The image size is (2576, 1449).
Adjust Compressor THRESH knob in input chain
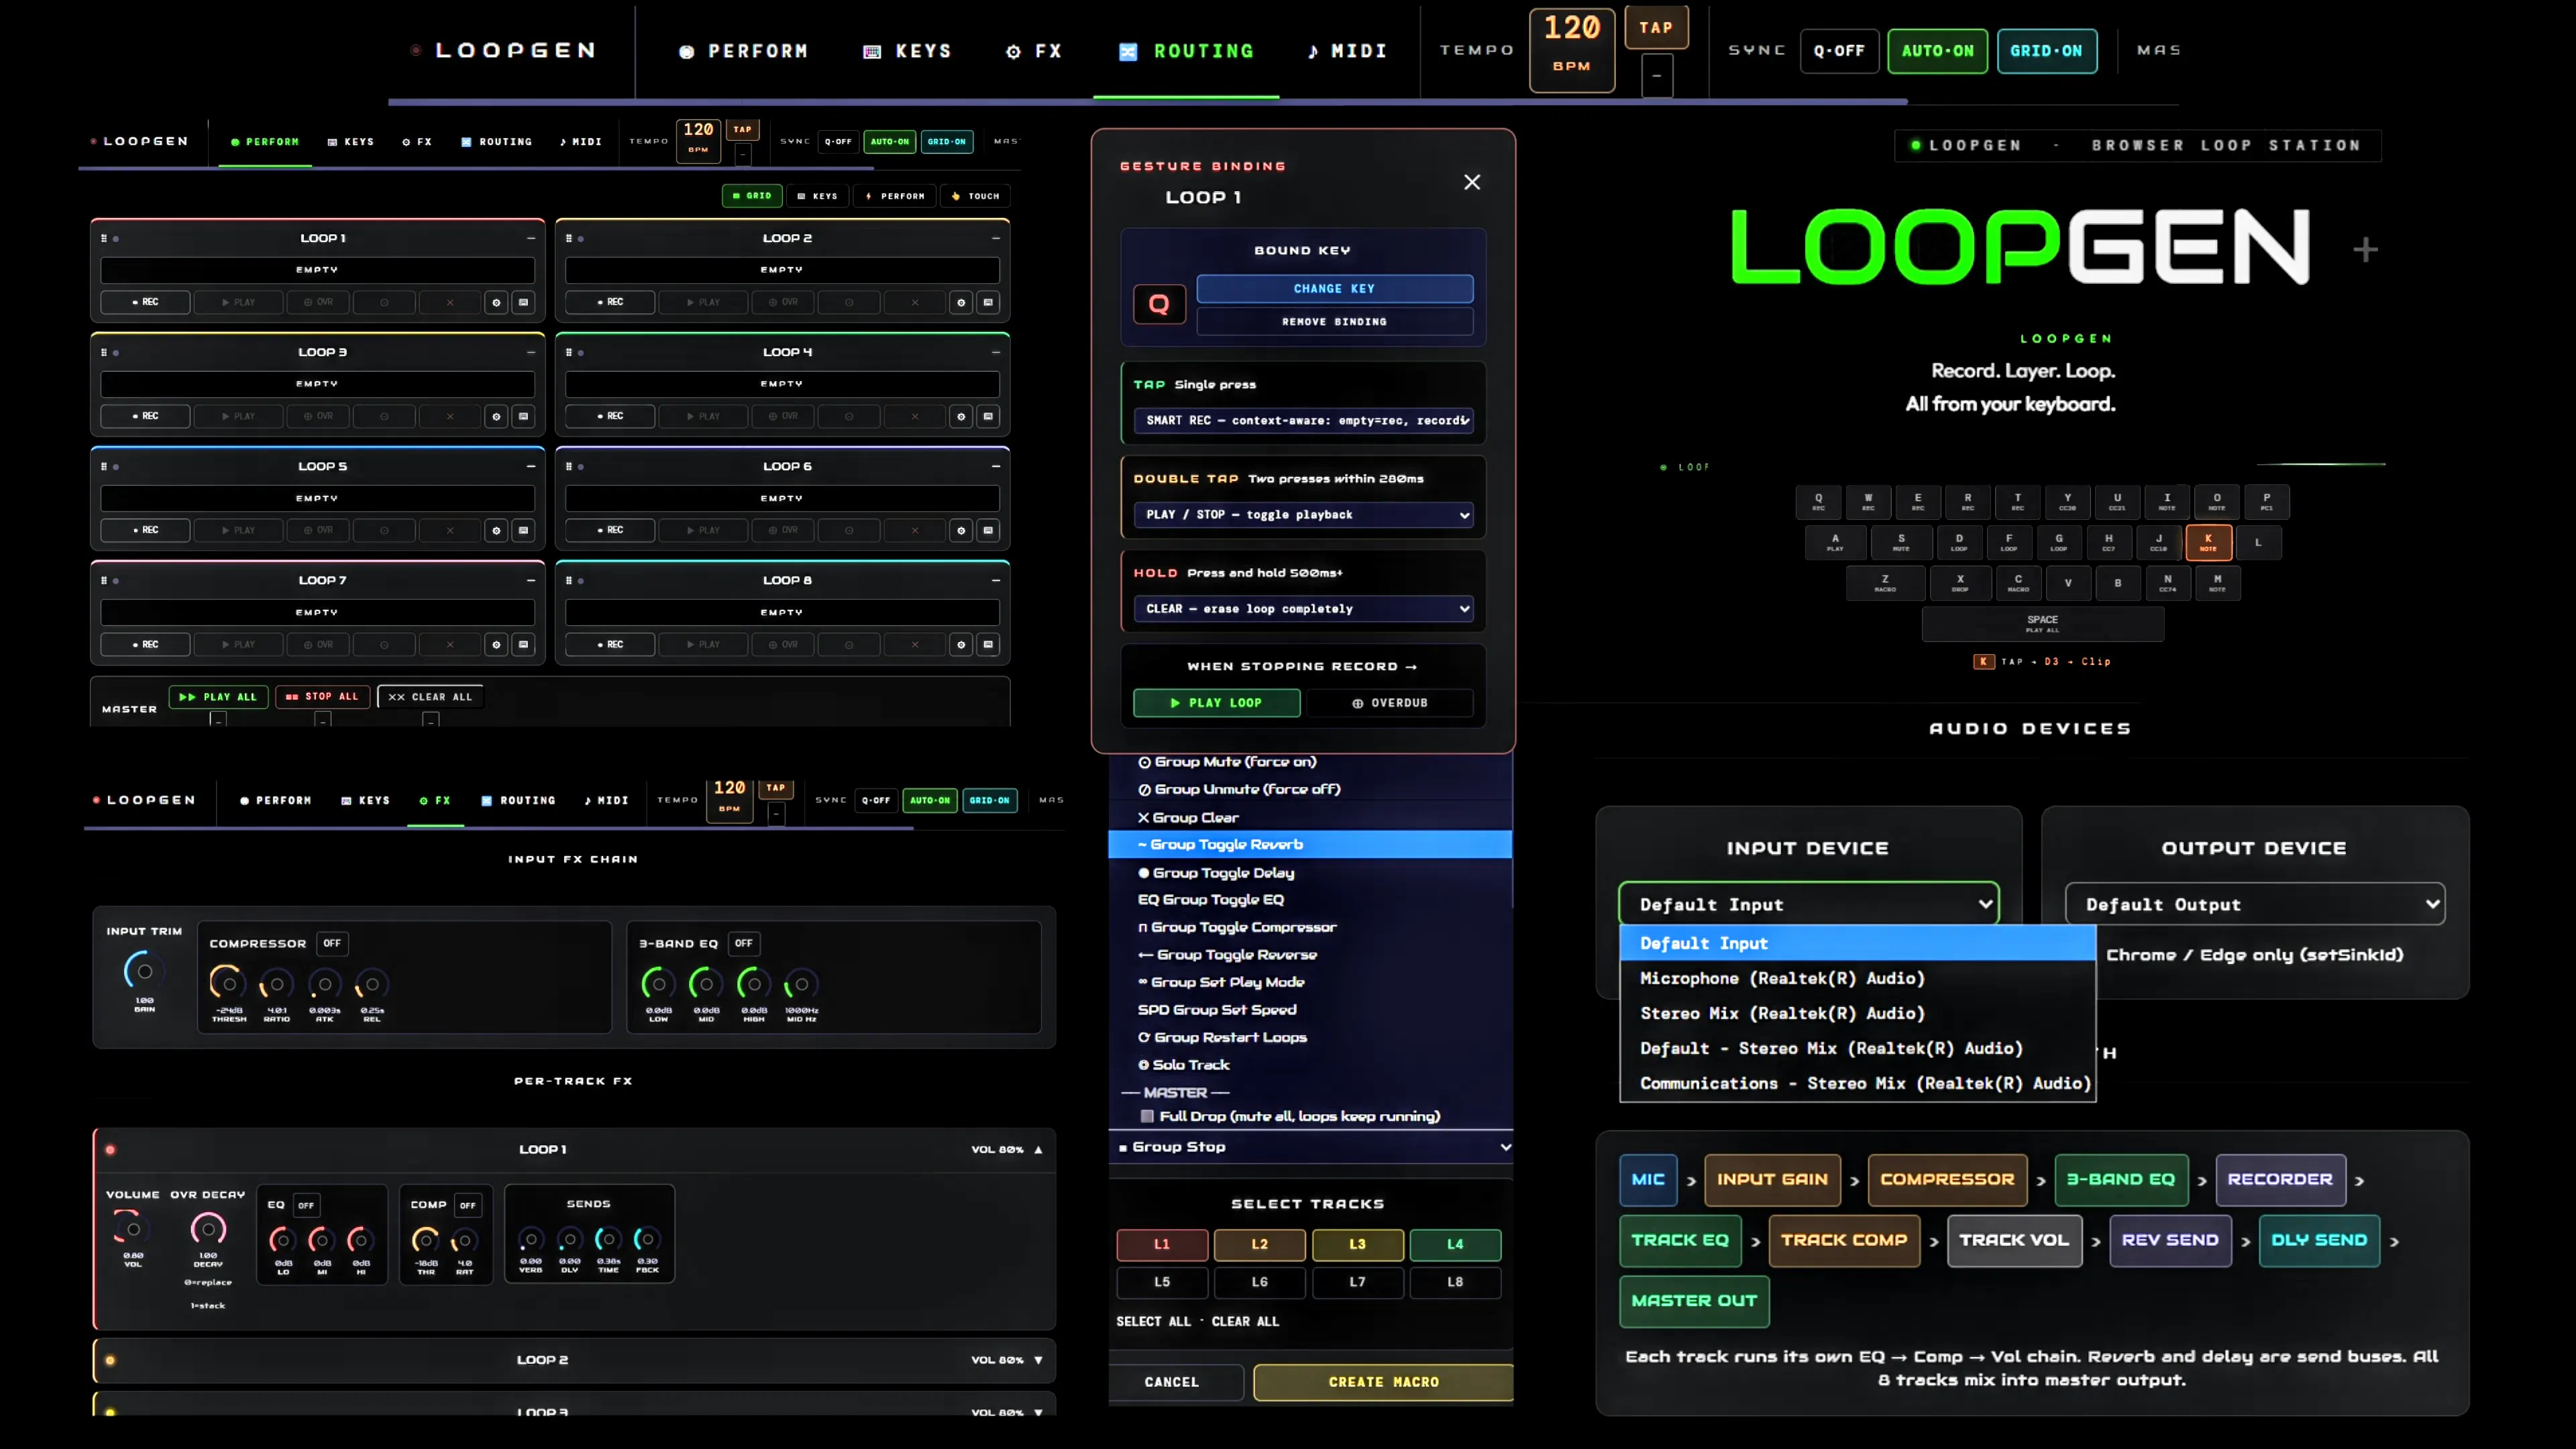[x=228, y=984]
